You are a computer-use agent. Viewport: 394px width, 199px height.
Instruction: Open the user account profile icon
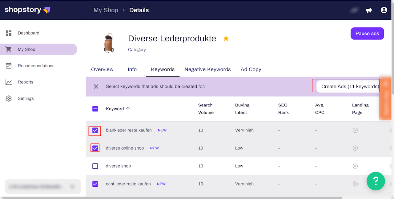point(384,10)
